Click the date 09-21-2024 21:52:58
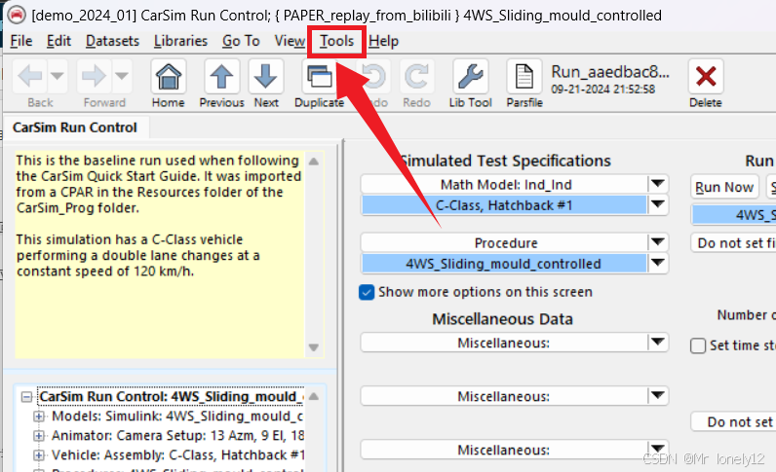This screenshot has height=472, width=776. [x=602, y=90]
